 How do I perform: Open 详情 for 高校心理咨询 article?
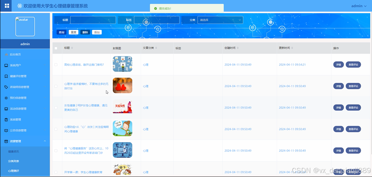[x=339, y=64]
